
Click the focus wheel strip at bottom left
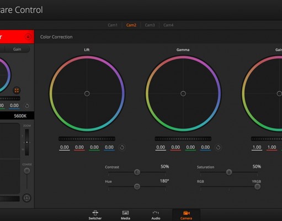(10, 198)
